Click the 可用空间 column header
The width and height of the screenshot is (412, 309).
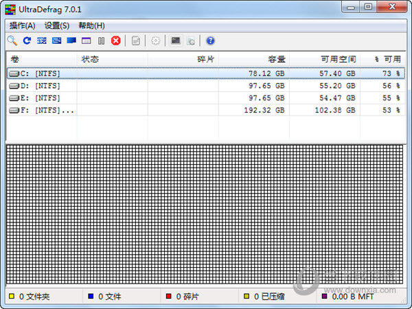click(325, 59)
